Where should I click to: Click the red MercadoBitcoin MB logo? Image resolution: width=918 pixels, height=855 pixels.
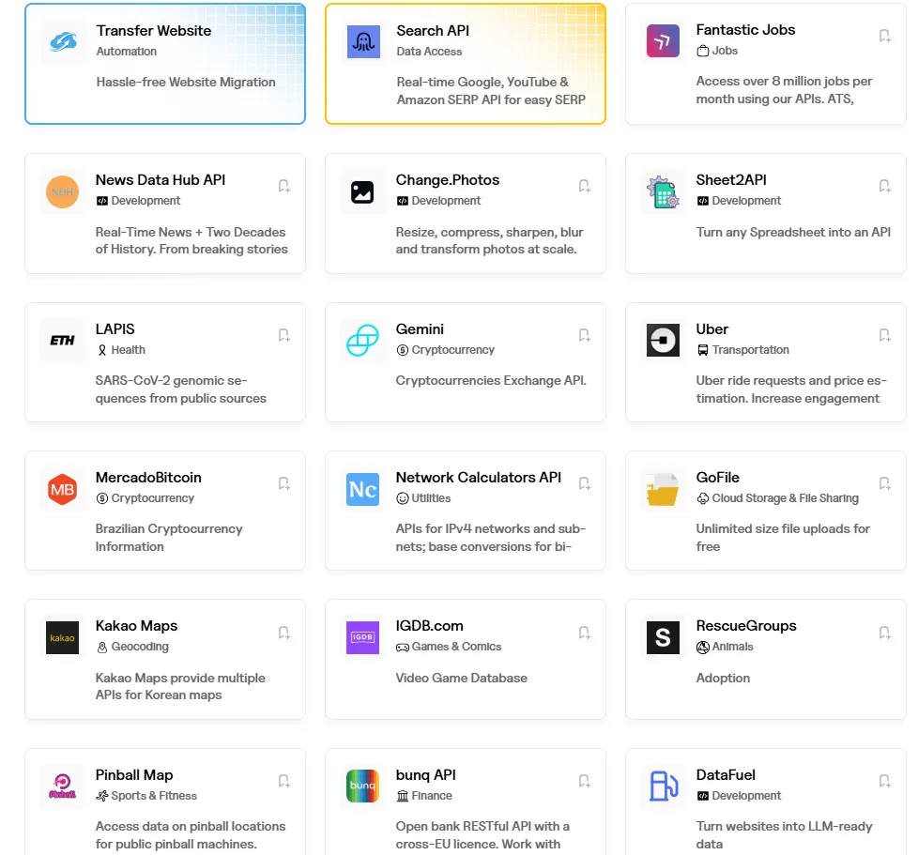tap(63, 489)
